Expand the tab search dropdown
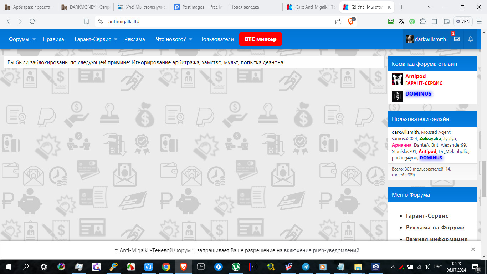The image size is (487, 274). [430, 7]
